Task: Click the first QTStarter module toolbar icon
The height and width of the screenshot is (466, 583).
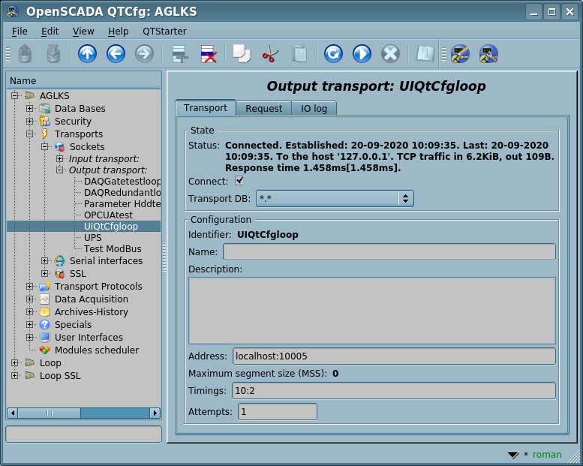Action: point(460,54)
